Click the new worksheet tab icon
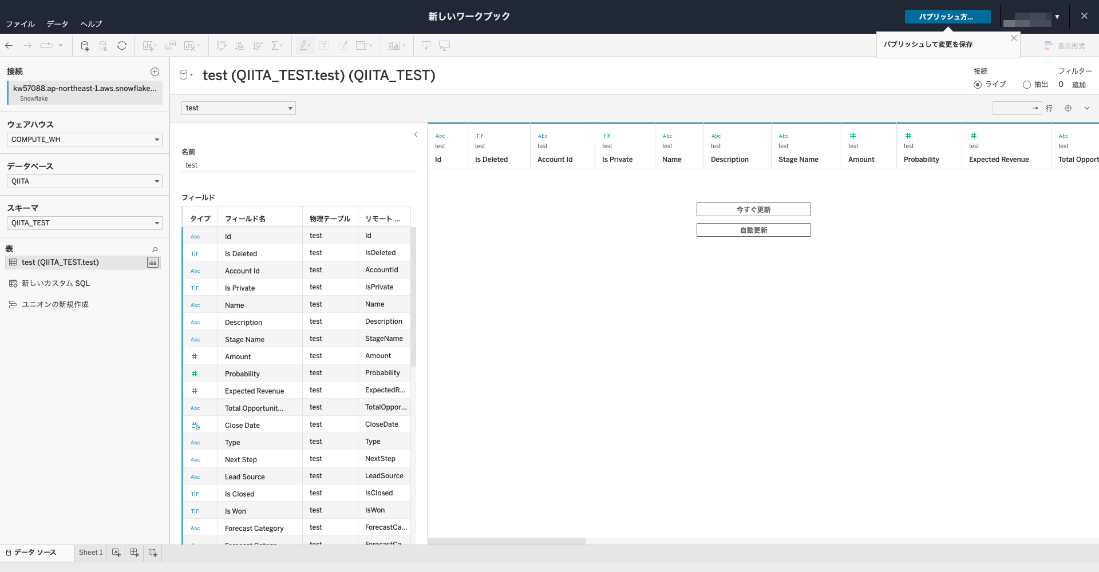1099x572 pixels. point(116,553)
